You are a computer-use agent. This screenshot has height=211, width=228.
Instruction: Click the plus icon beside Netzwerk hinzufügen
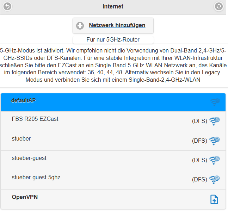click(80, 26)
